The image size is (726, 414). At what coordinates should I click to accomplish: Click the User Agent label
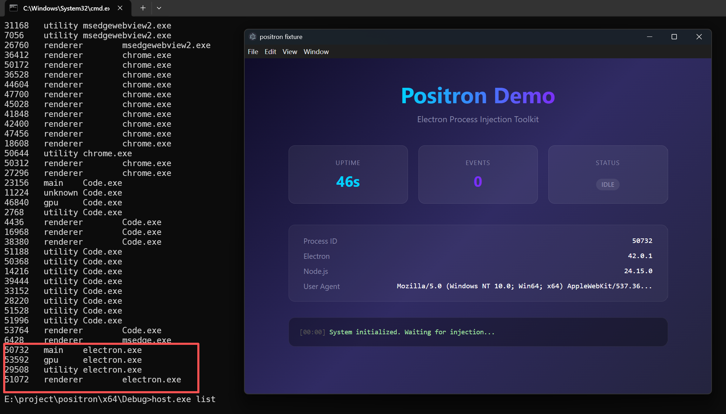point(322,287)
